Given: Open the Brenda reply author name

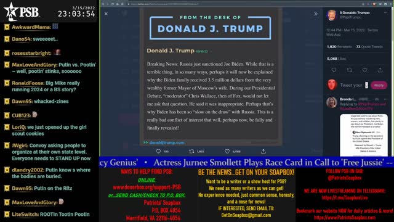Looking at the screenshot, I should point(348,99).
